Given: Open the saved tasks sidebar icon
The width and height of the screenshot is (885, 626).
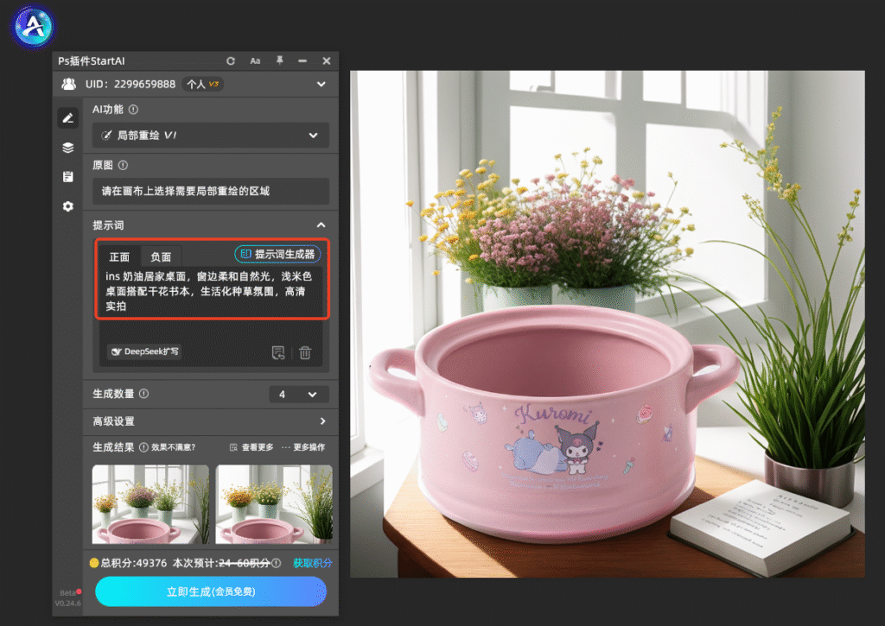Looking at the screenshot, I should pos(67,177).
